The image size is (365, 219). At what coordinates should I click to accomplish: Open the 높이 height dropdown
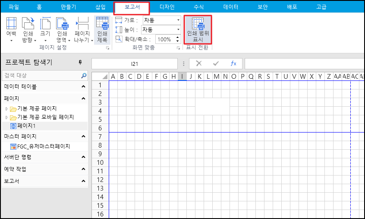click(x=178, y=30)
